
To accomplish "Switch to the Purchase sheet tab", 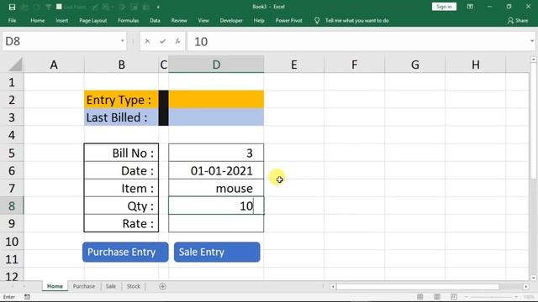I will point(84,286).
